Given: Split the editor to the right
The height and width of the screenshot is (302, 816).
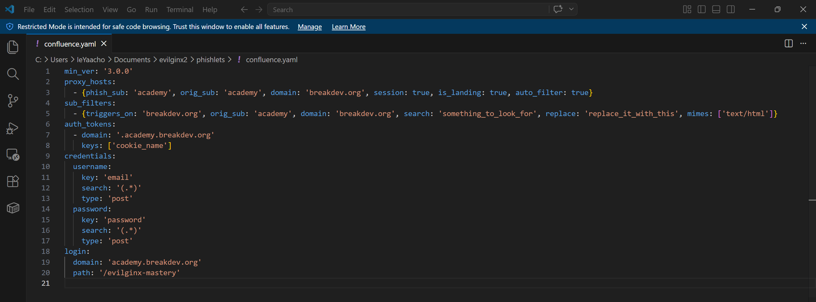Looking at the screenshot, I should click(789, 43).
